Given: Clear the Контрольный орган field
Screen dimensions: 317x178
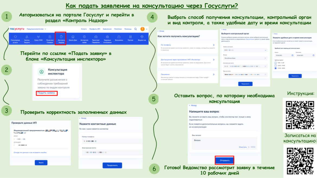Looking at the screenshot, I should pyautogui.click(x=265, y=66).
